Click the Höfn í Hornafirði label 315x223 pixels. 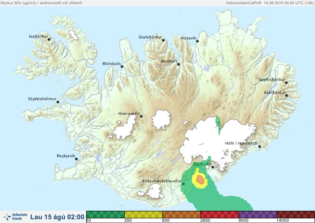241,143
